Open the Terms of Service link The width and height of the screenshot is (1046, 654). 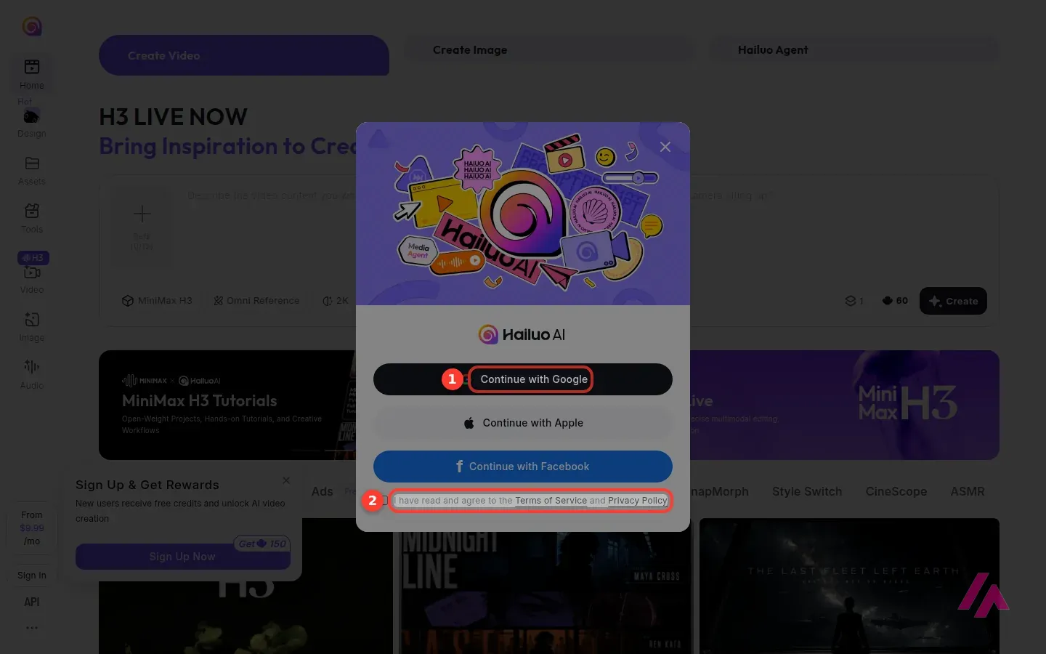(551, 501)
